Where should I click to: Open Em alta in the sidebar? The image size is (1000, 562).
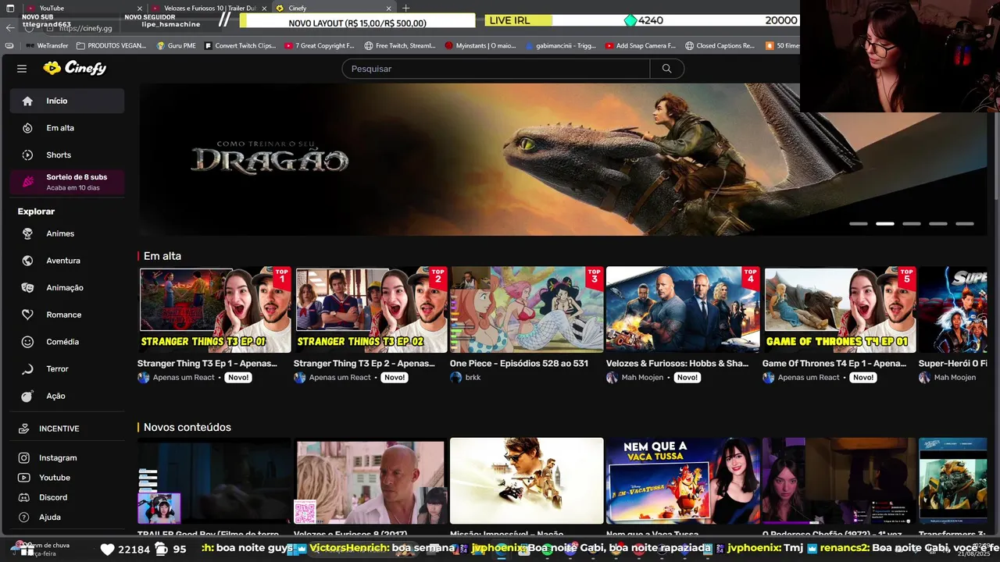click(x=67, y=128)
